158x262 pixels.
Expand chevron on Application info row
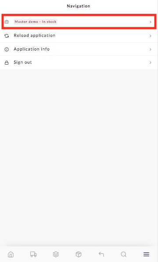[x=151, y=49]
